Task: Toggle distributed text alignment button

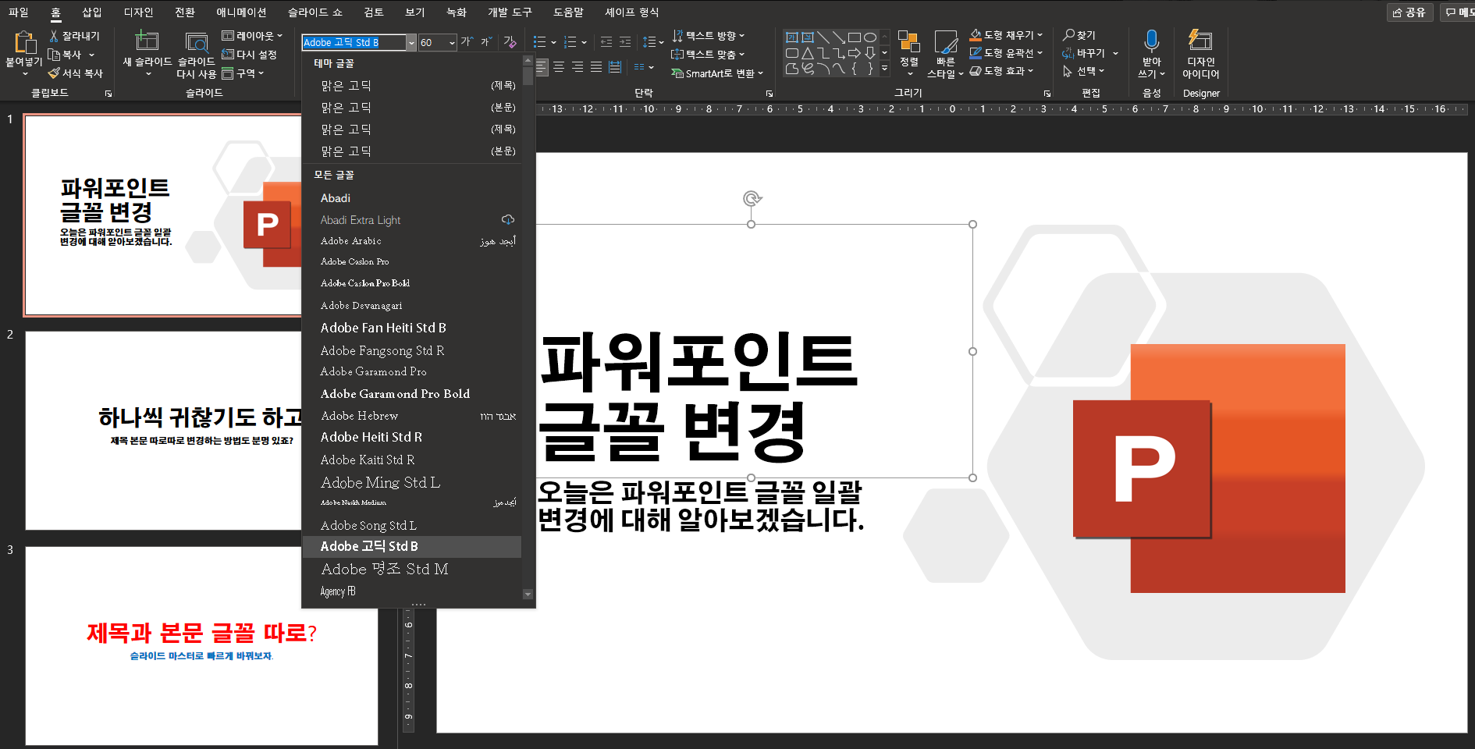Action: pos(615,67)
